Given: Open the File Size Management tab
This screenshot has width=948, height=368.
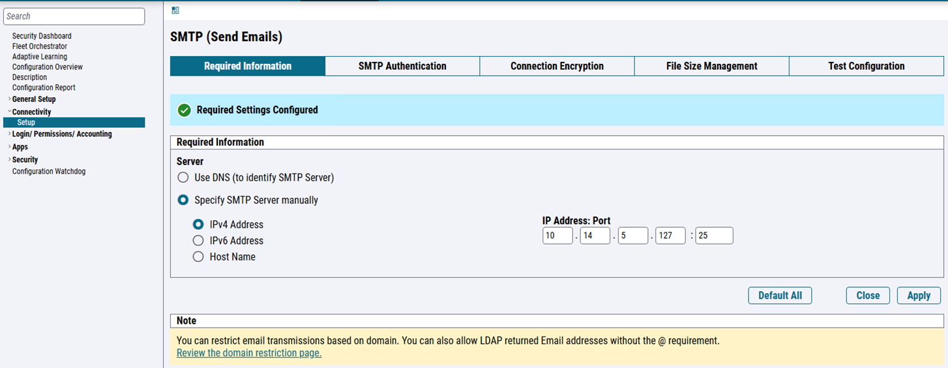Looking at the screenshot, I should click(711, 66).
